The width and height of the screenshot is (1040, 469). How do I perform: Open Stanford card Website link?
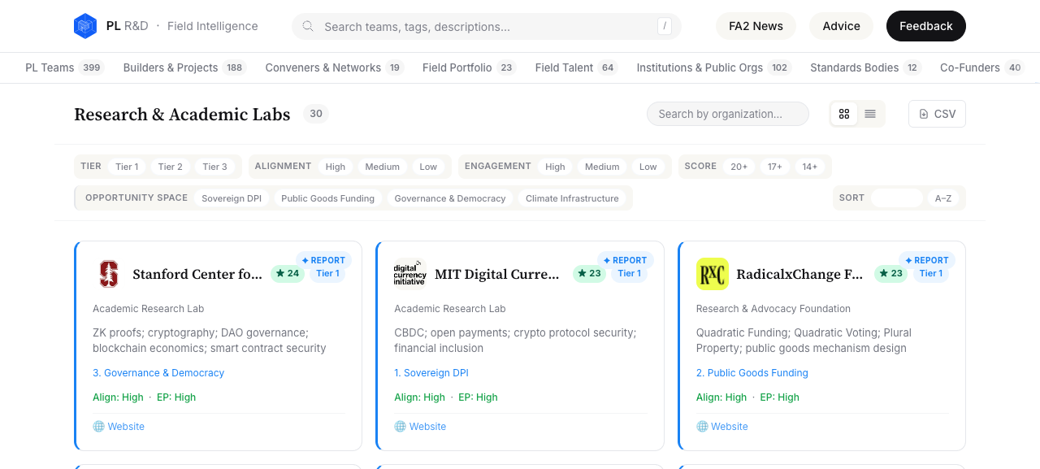click(119, 427)
